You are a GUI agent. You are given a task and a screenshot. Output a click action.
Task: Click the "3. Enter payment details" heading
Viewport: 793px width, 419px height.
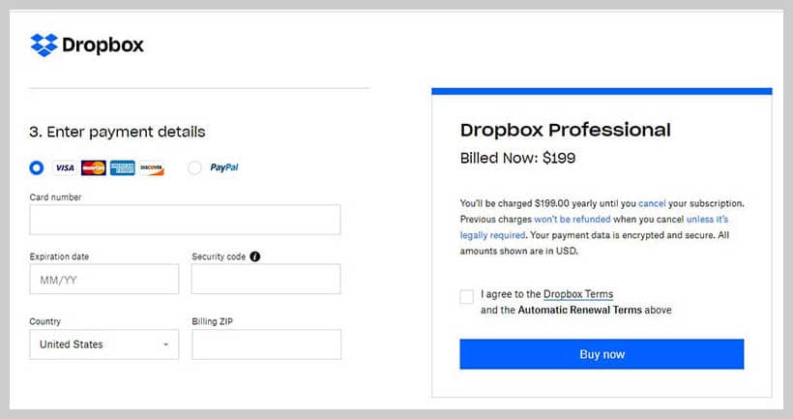(x=117, y=132)
